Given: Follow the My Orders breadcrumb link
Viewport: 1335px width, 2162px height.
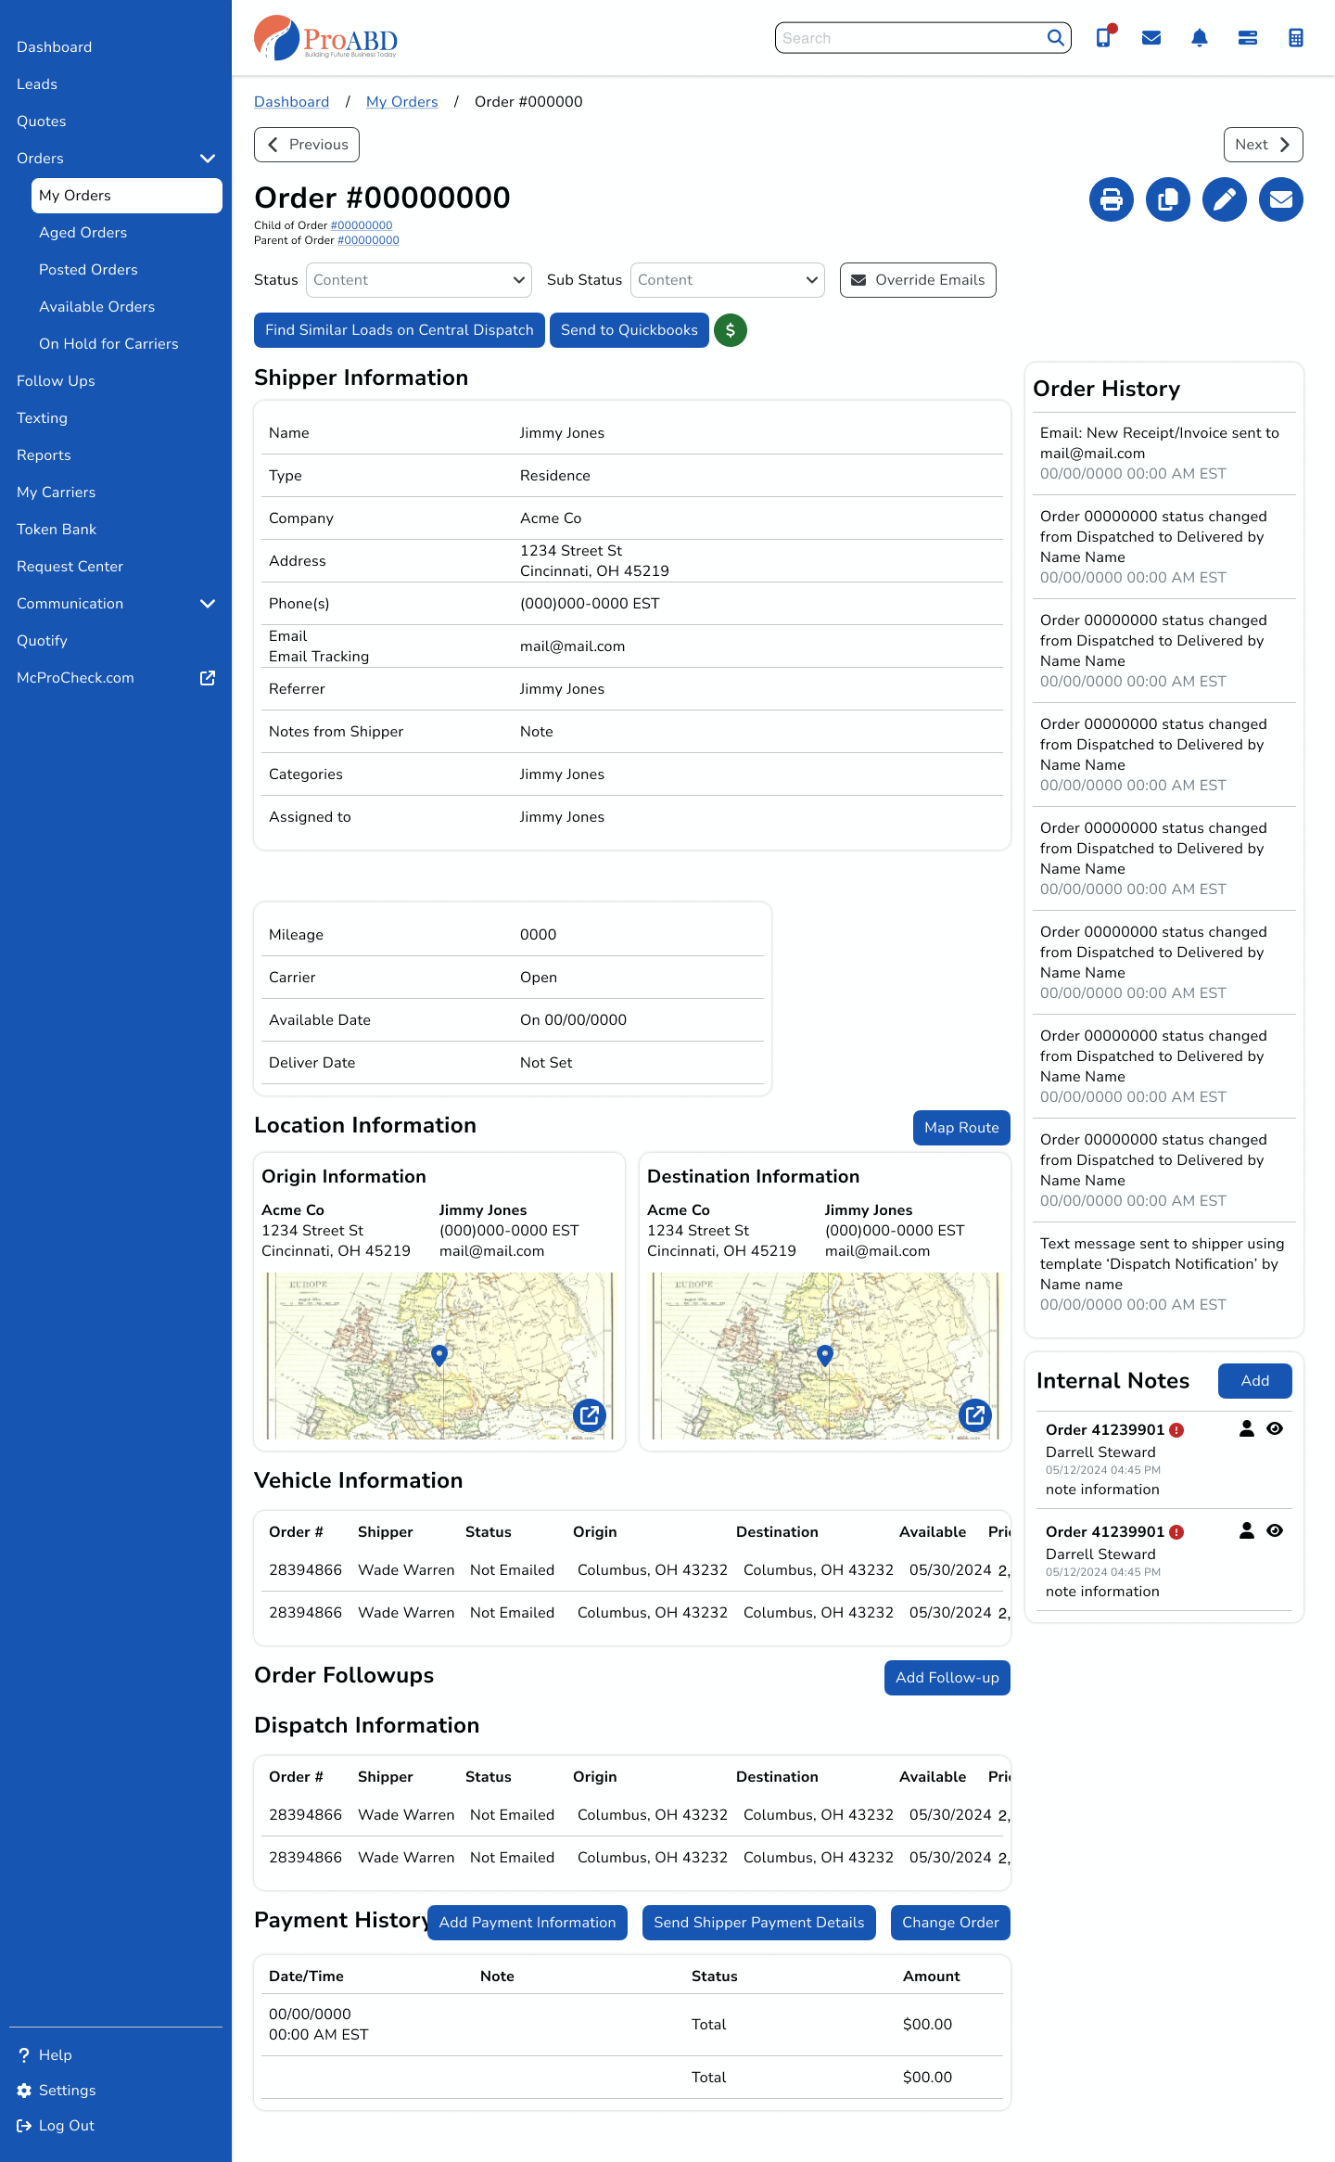Looking at the screenshot, I should coord(402,102).
